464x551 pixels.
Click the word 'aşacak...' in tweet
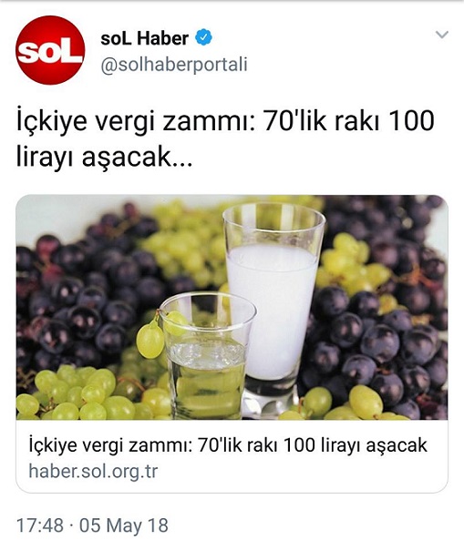138,158
